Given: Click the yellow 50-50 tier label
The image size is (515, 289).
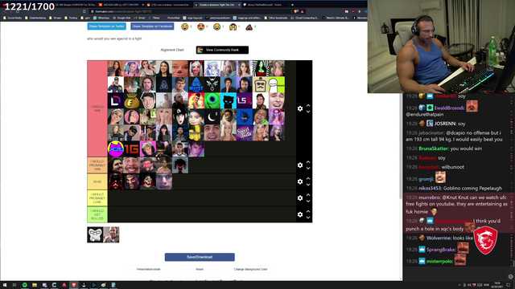Looking at the screenshot, I should click(x=97, y=181).
